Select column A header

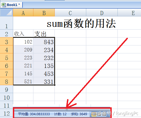click(23, 13)
